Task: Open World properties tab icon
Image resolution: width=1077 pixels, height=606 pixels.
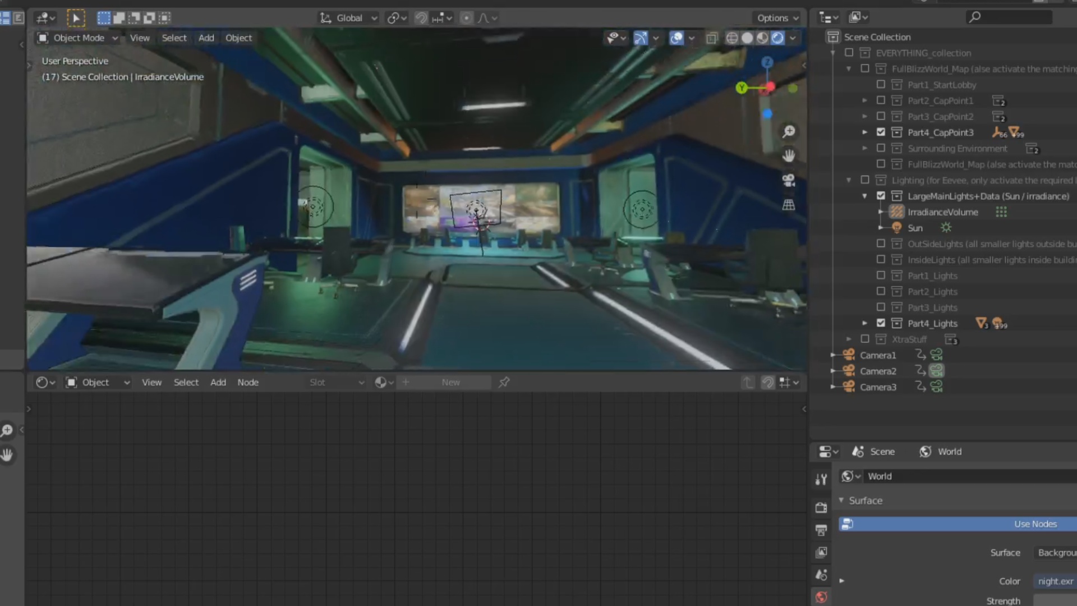Action: click(x=821, y=597)
